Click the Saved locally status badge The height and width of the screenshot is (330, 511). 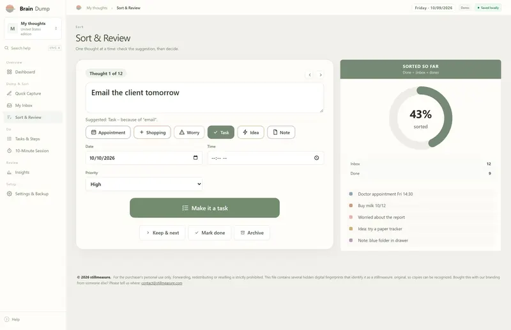[x=488, y=8]
